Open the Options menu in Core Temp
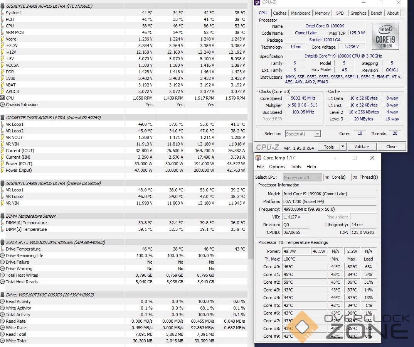The height and width of the screenshot is (347, 414). (277, 167)
